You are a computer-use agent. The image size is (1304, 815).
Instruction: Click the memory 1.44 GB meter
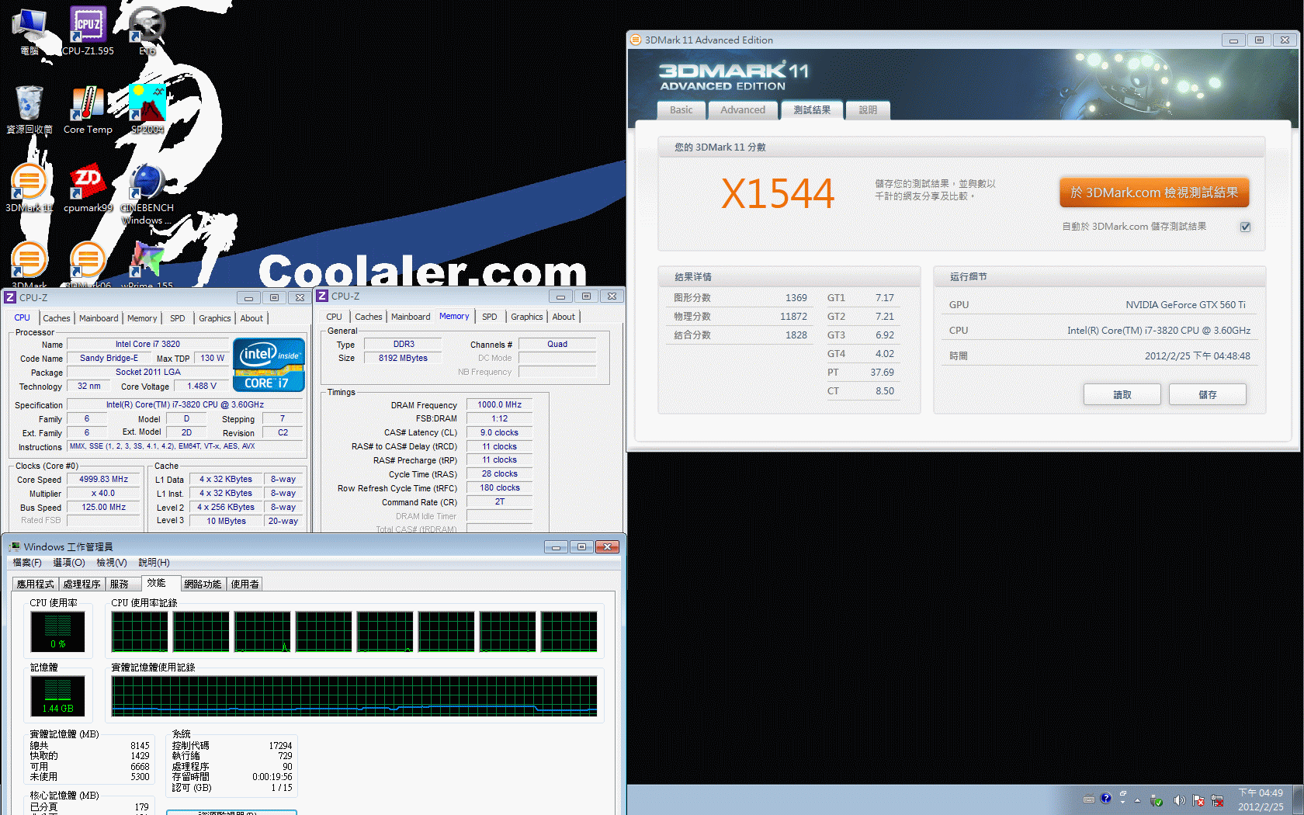coord(58,695)
